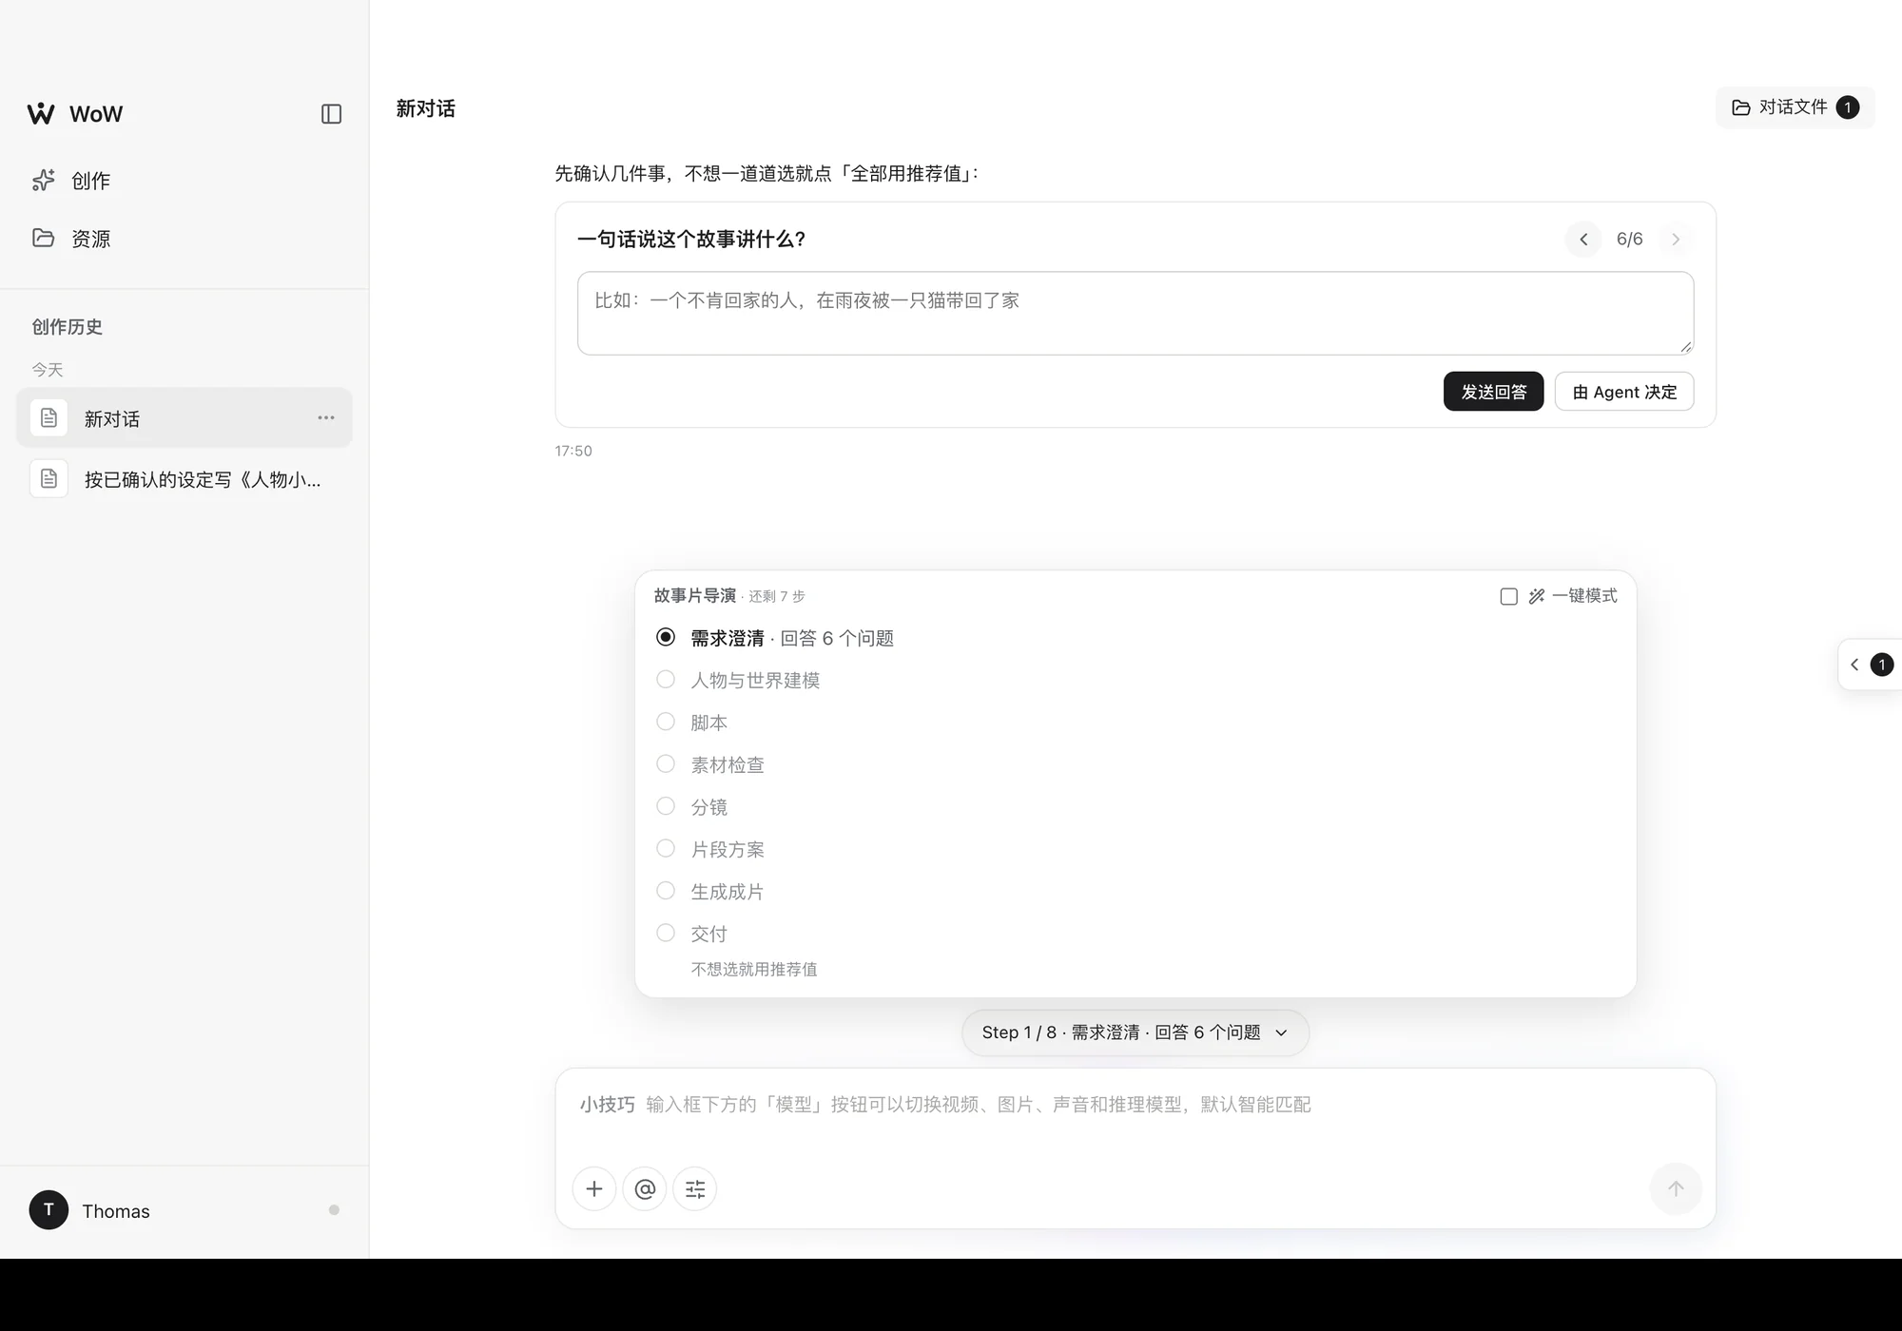This screenshot has width=1902, height=1331.
Task: Select the 需求澄清 step radio
Action: point(666,637)
